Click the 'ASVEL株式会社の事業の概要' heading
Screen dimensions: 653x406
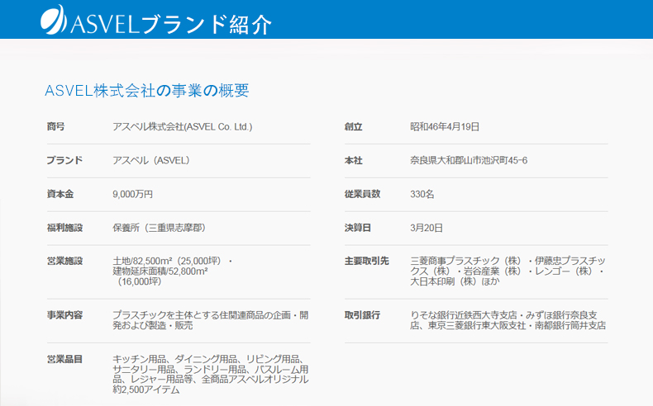147,90
